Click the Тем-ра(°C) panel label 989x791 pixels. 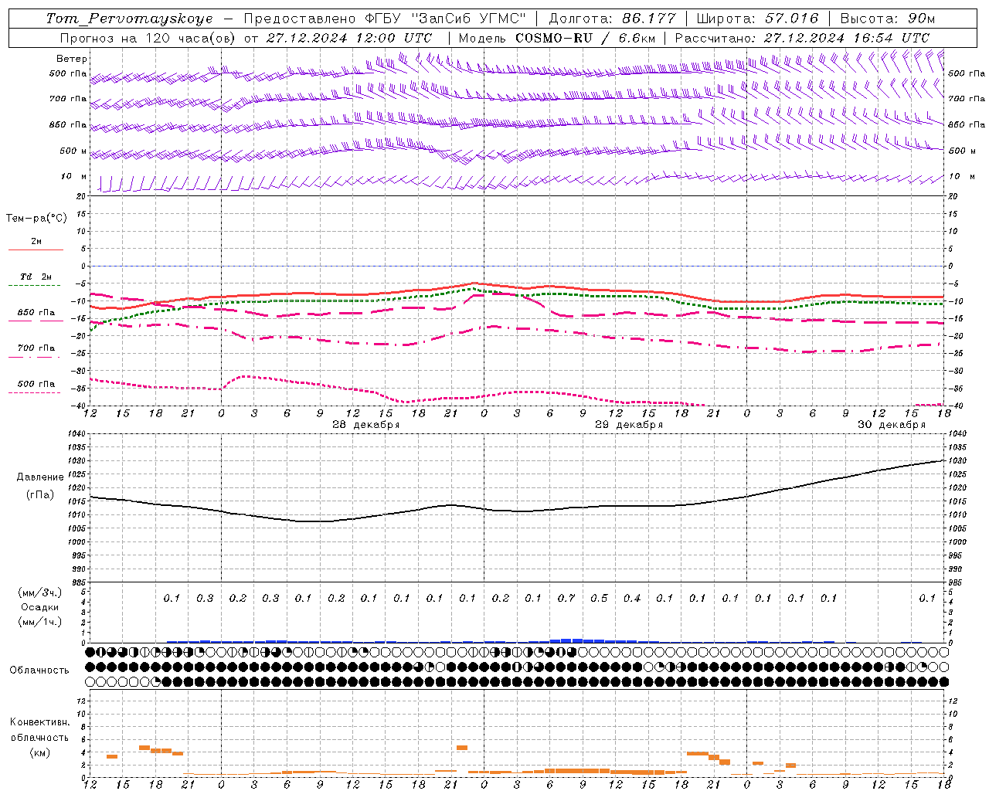coord(36,219)
